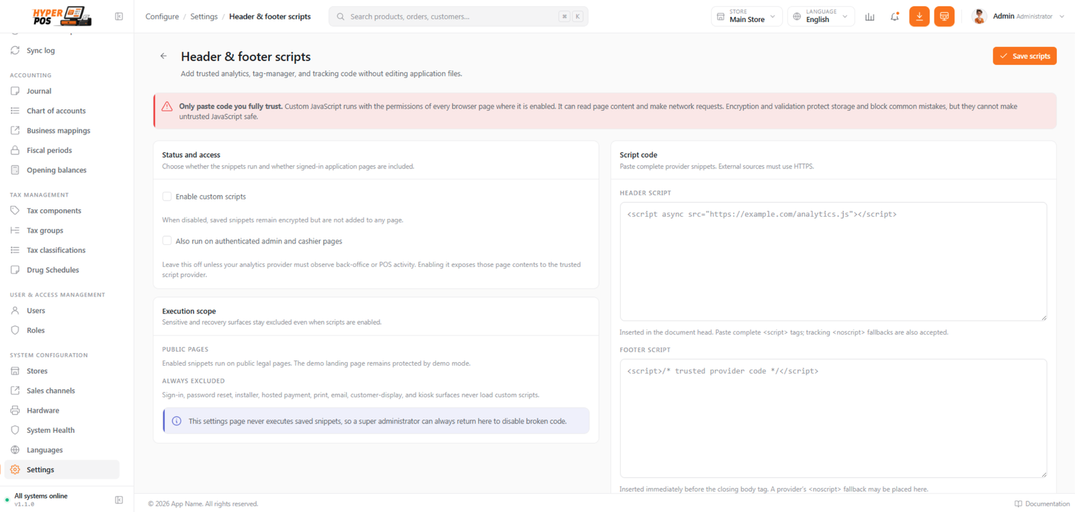
Task: Click the back arrow beside the page title
Action: click(163, 56)
